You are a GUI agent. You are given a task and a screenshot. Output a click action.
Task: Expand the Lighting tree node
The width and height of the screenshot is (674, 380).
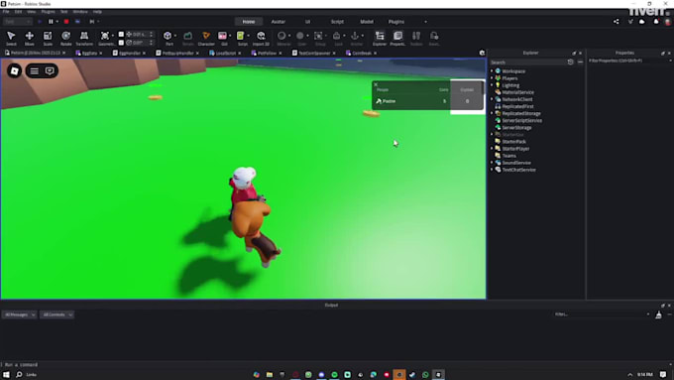tap(492, 85)
